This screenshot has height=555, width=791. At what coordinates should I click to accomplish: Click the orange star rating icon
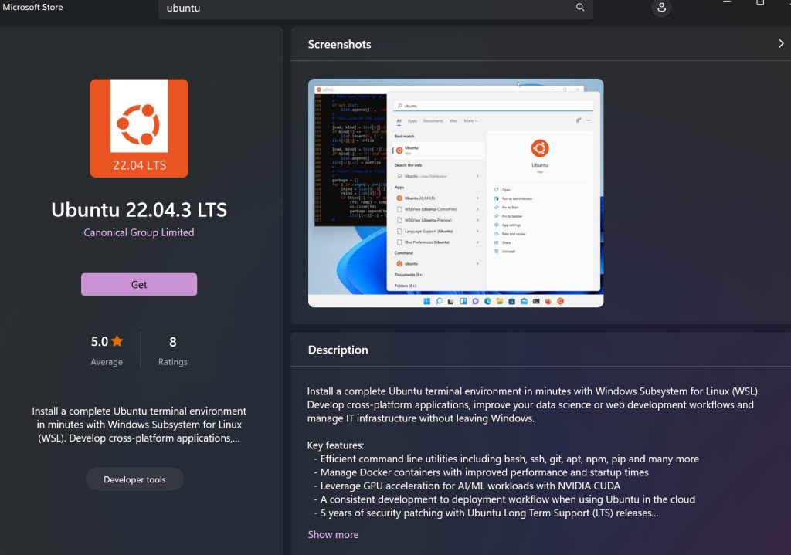(x=117, y=341)
